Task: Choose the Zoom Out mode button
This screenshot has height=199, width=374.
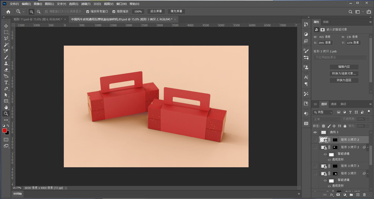Action: click(38, 12)
